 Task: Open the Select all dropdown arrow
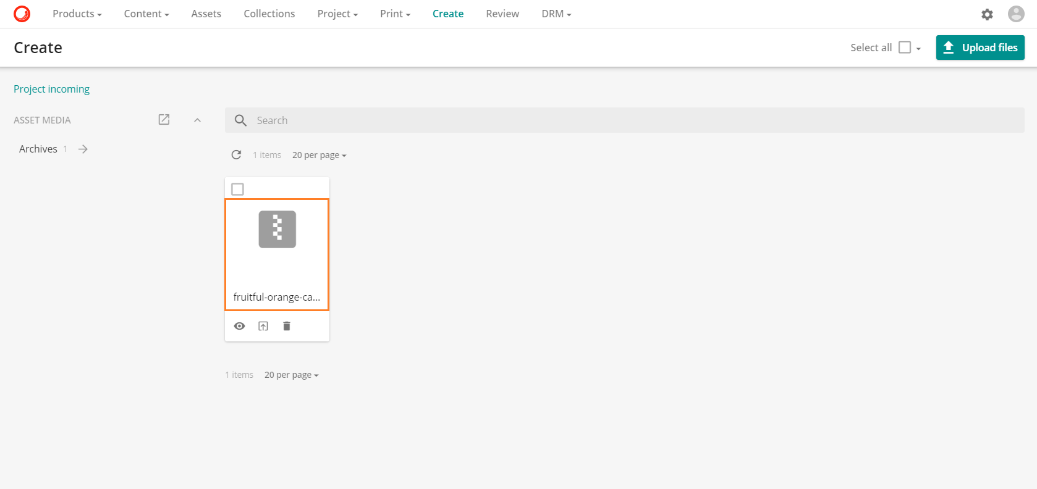pos(918,49)
